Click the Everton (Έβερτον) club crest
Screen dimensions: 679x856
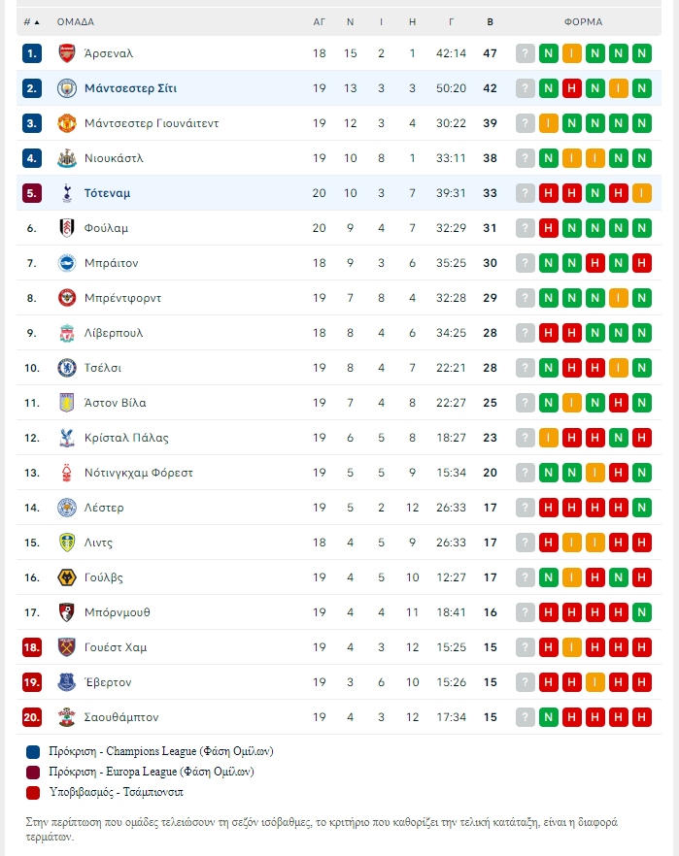point(67,682)
